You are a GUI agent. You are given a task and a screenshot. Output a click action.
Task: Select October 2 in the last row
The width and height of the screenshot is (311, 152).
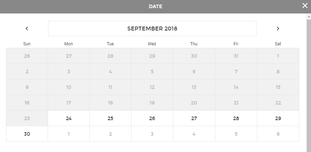point(110,134)
